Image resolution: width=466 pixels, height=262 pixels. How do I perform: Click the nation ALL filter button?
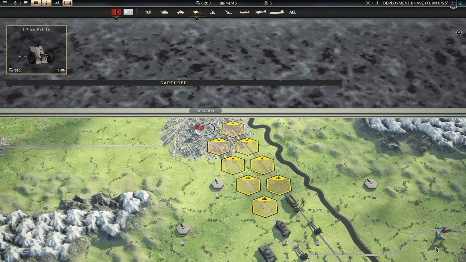[x=128, y=12]
